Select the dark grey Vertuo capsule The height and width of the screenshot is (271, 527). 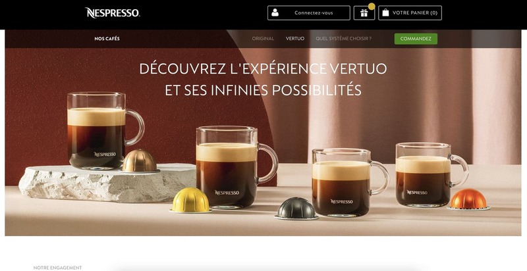[296, 209]
